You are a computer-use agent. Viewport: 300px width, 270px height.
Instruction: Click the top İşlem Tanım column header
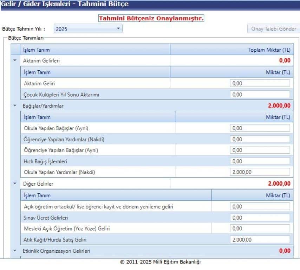[x=95, y=50]
